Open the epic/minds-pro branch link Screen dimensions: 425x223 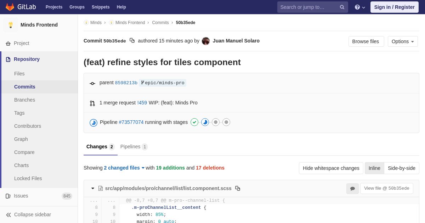(x=163, y=83)
